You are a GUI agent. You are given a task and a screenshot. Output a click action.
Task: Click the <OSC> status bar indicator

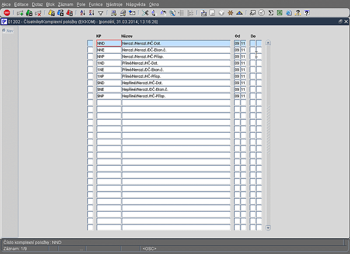[150, 249]
